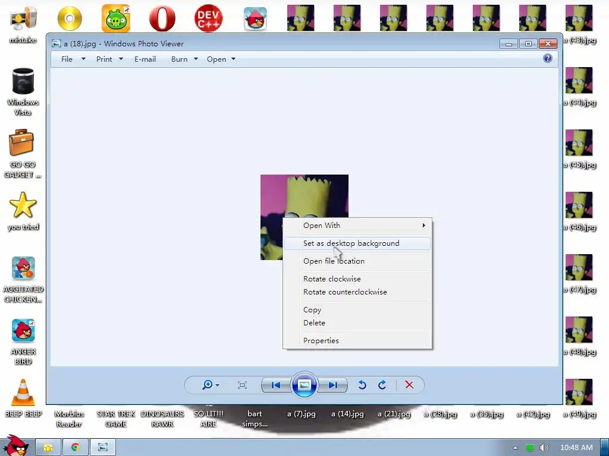Open Photo Viewer help icon
The height and width of the screenshot is (456, 609).
[x=548, y=59]
